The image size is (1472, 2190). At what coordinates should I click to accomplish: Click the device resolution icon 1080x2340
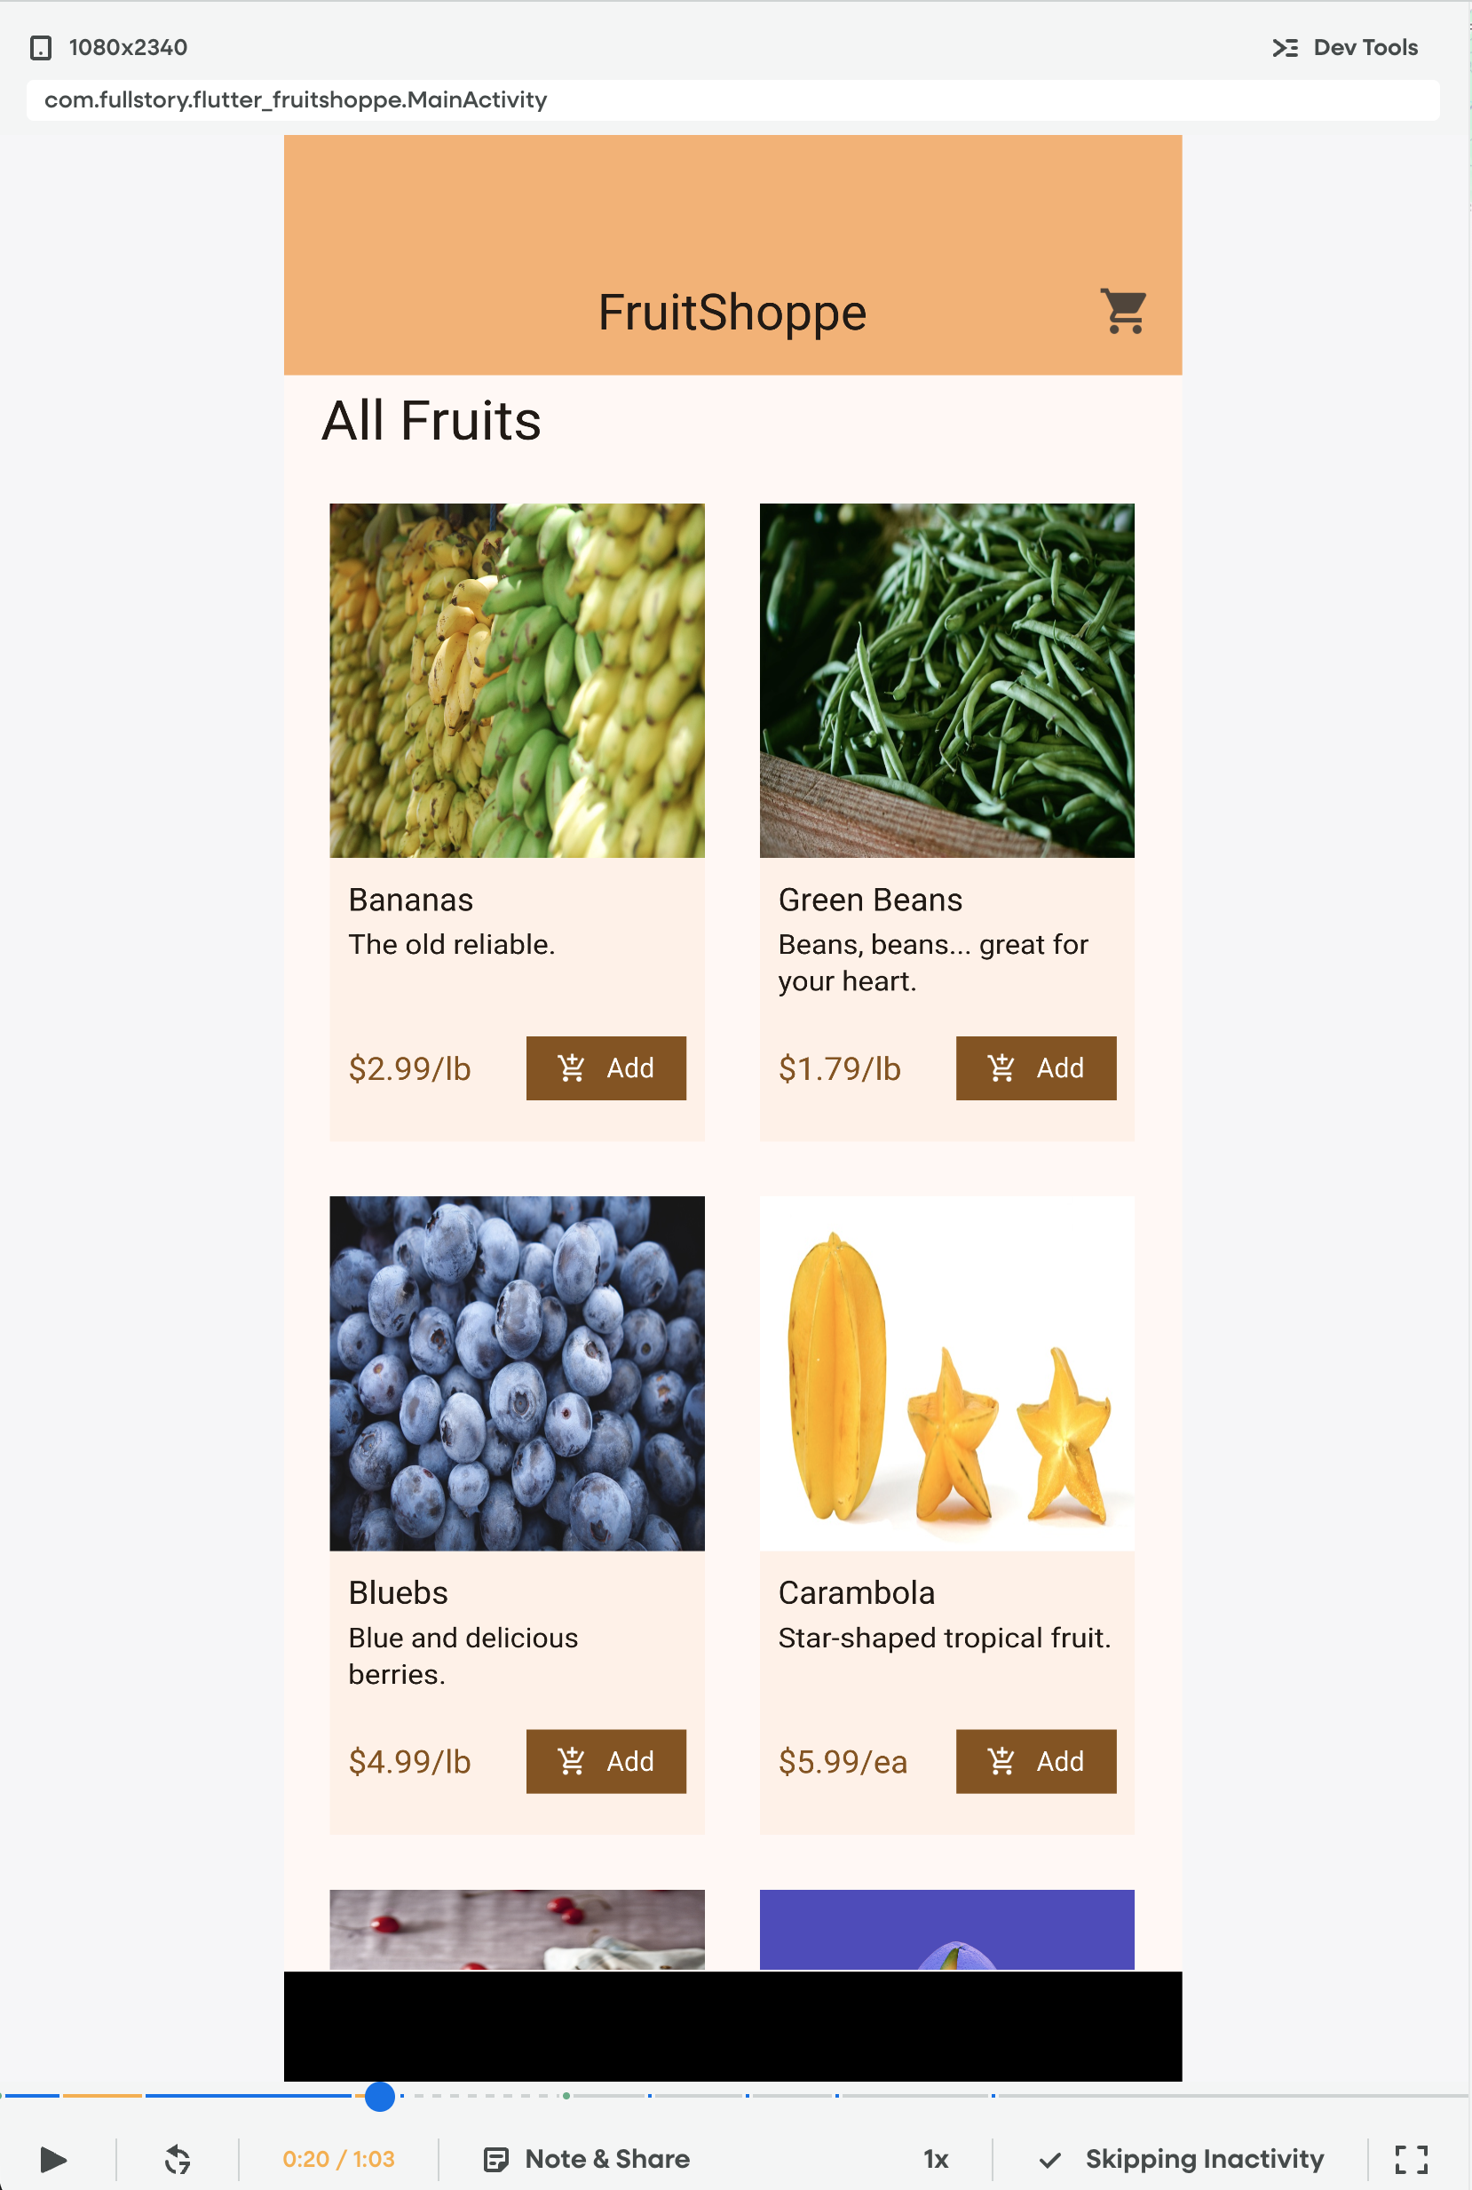click(40, 48)
